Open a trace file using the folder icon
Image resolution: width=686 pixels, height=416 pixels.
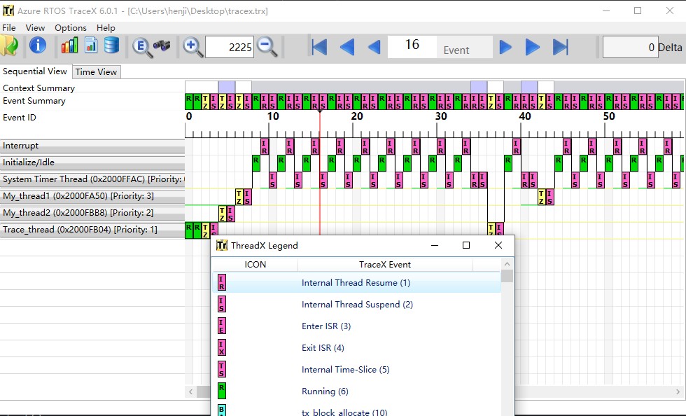coord(13,46)
